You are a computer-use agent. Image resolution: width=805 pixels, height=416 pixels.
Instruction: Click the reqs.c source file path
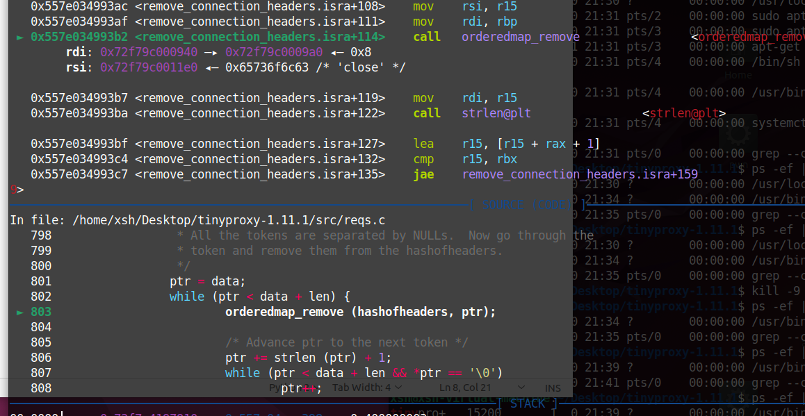click(x=229, y=220)
